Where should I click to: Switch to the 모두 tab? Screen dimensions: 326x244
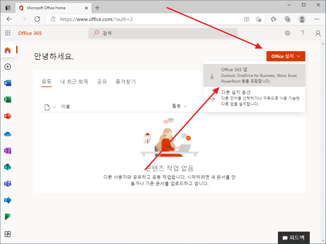[46, 82]
